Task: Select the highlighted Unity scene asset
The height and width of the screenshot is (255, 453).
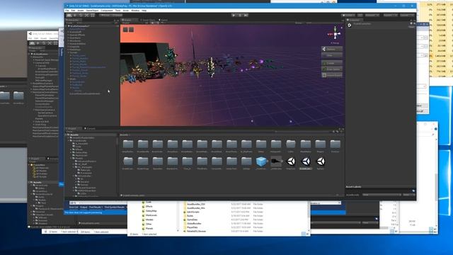Action: [306, 161]
